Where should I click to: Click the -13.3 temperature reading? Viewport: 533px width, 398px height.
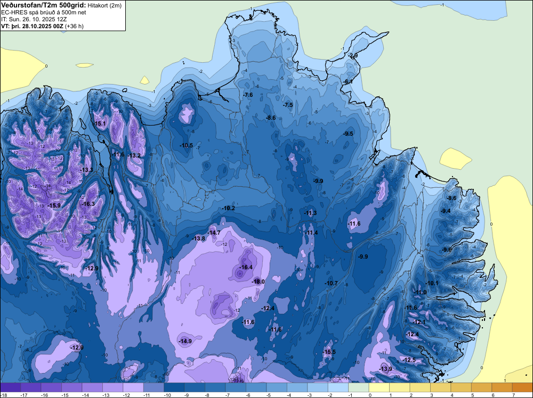87,170
